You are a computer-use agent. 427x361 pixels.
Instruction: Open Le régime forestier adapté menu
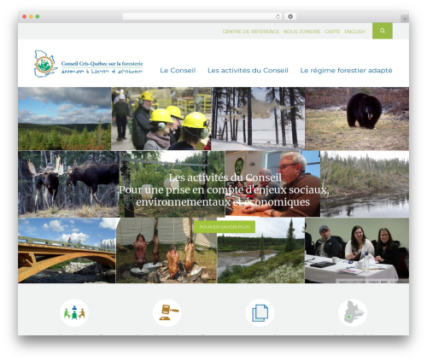[x=346, y=70]
